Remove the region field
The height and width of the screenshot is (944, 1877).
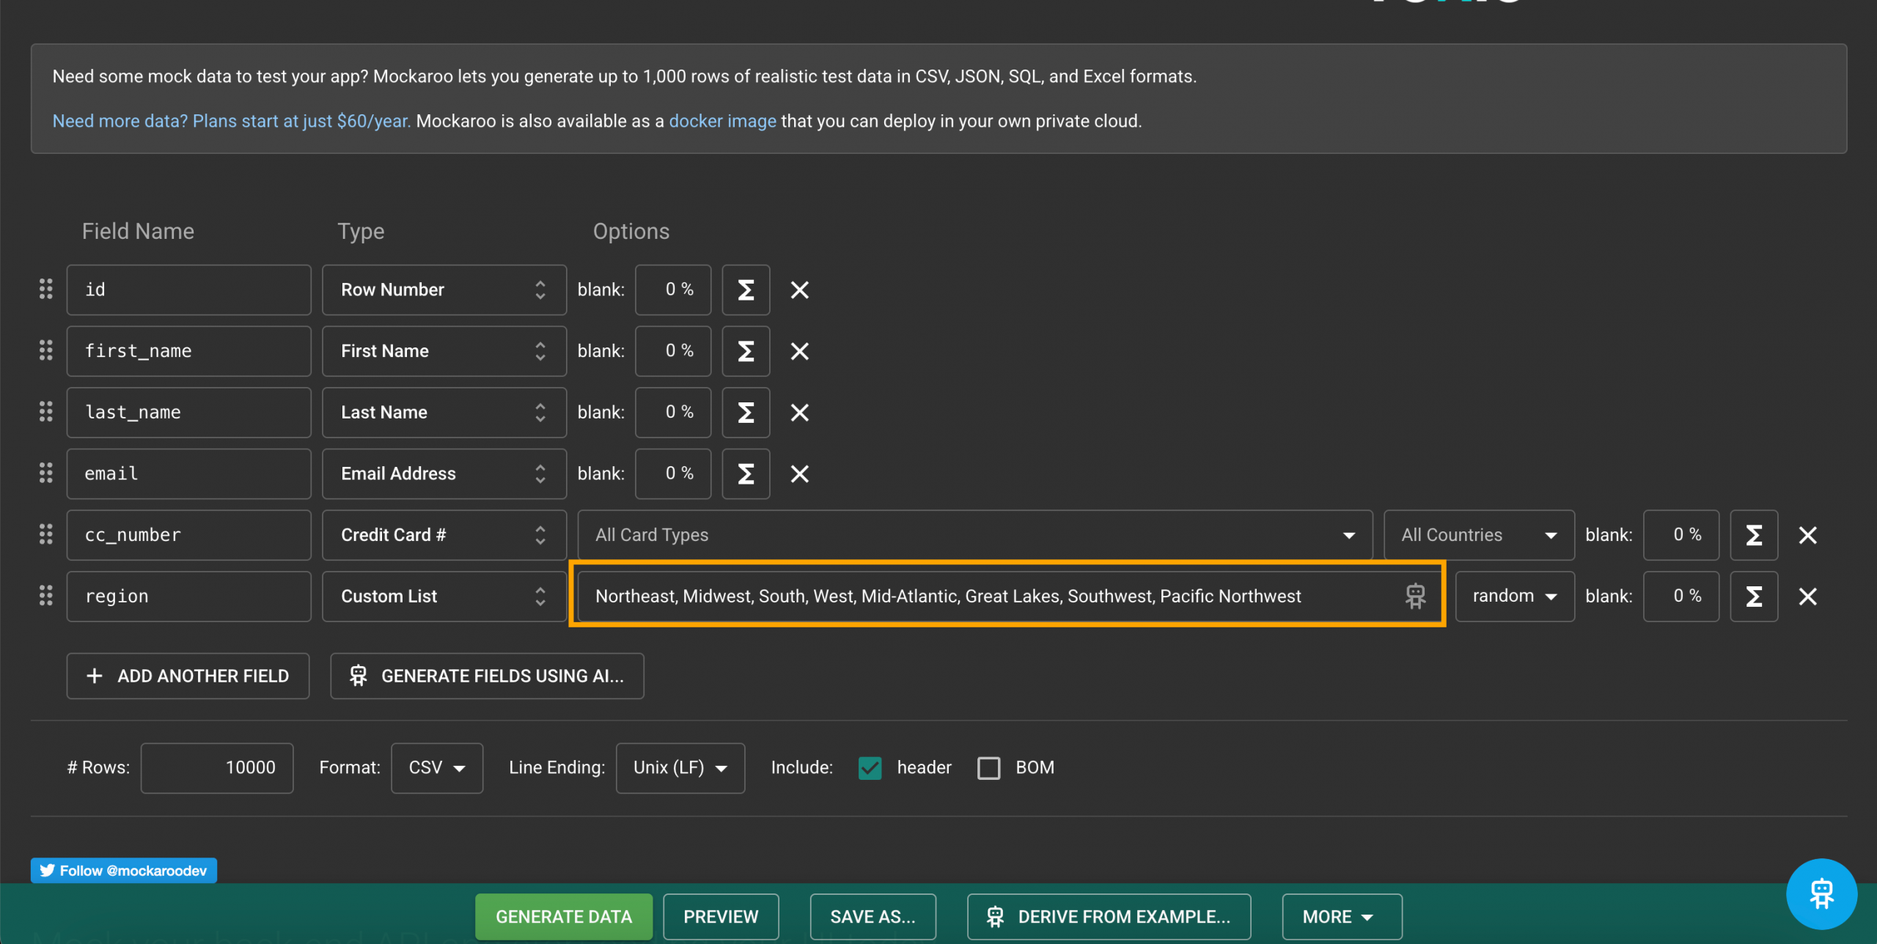[1808, 596]
